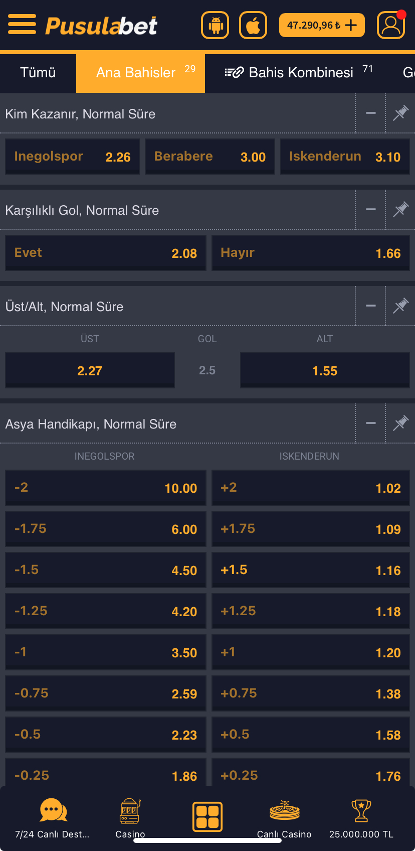
Task: Pin the Kim Kazanır market
Action: click(x=400, y=113)
